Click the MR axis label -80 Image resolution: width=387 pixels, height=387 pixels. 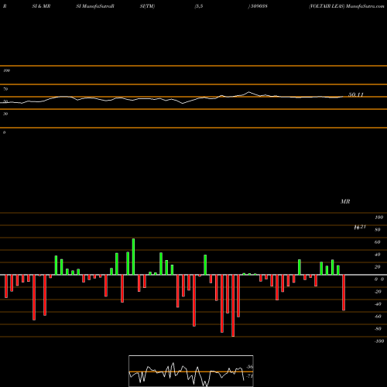(x=378, y=329)
